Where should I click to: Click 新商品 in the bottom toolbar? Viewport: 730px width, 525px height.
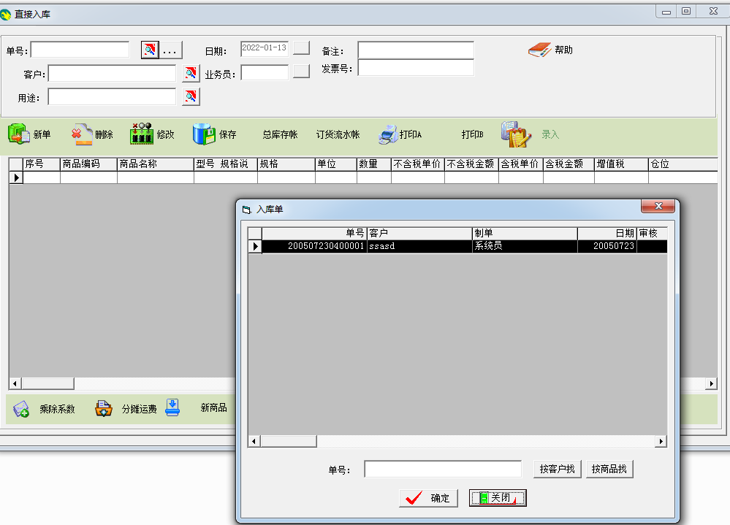213,408
